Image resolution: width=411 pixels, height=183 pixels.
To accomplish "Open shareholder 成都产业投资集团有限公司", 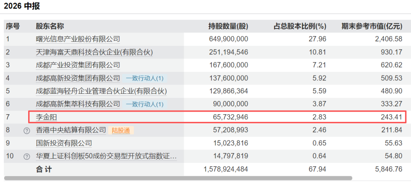I will 78,65.
